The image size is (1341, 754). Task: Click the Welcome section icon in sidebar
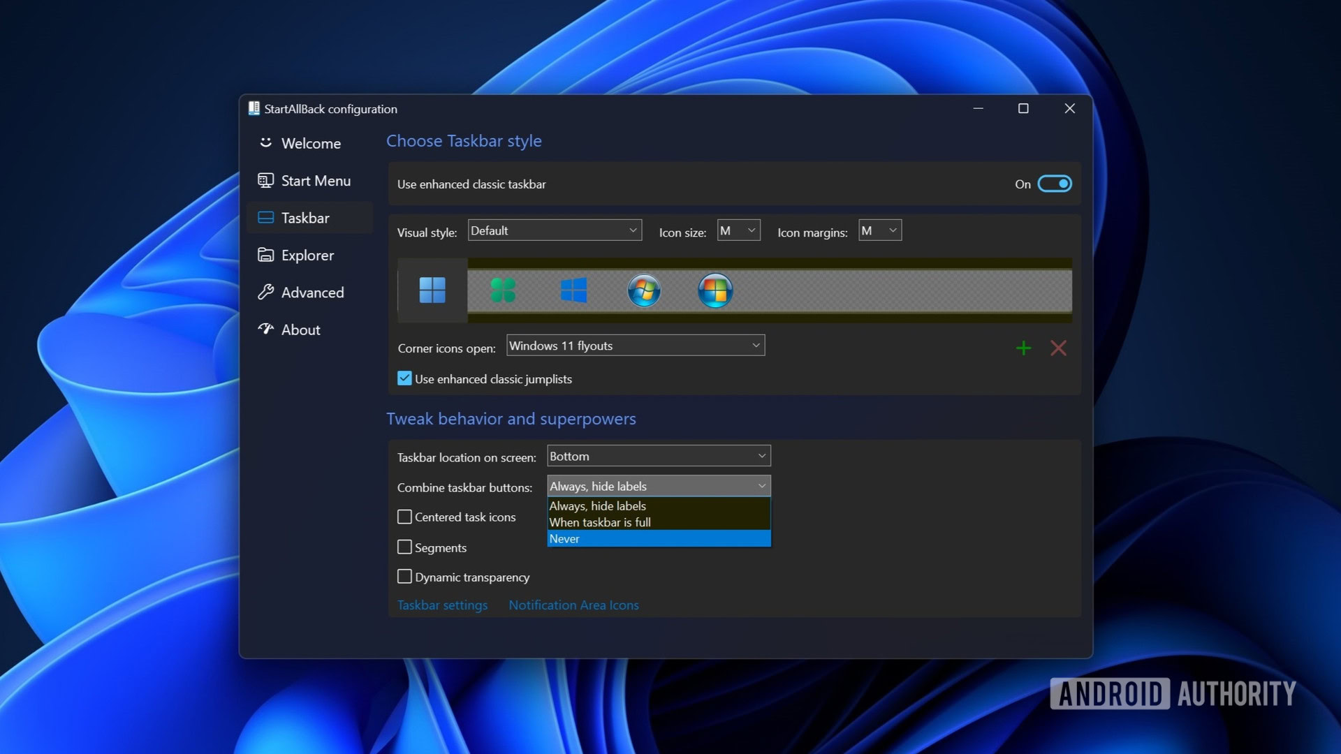[266, 142]
